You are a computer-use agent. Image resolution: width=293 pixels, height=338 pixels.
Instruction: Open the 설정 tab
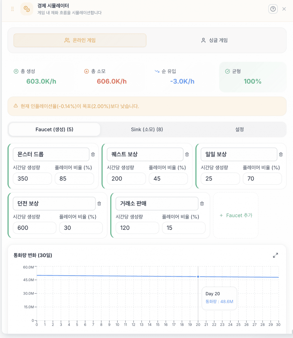pos(240,130)
